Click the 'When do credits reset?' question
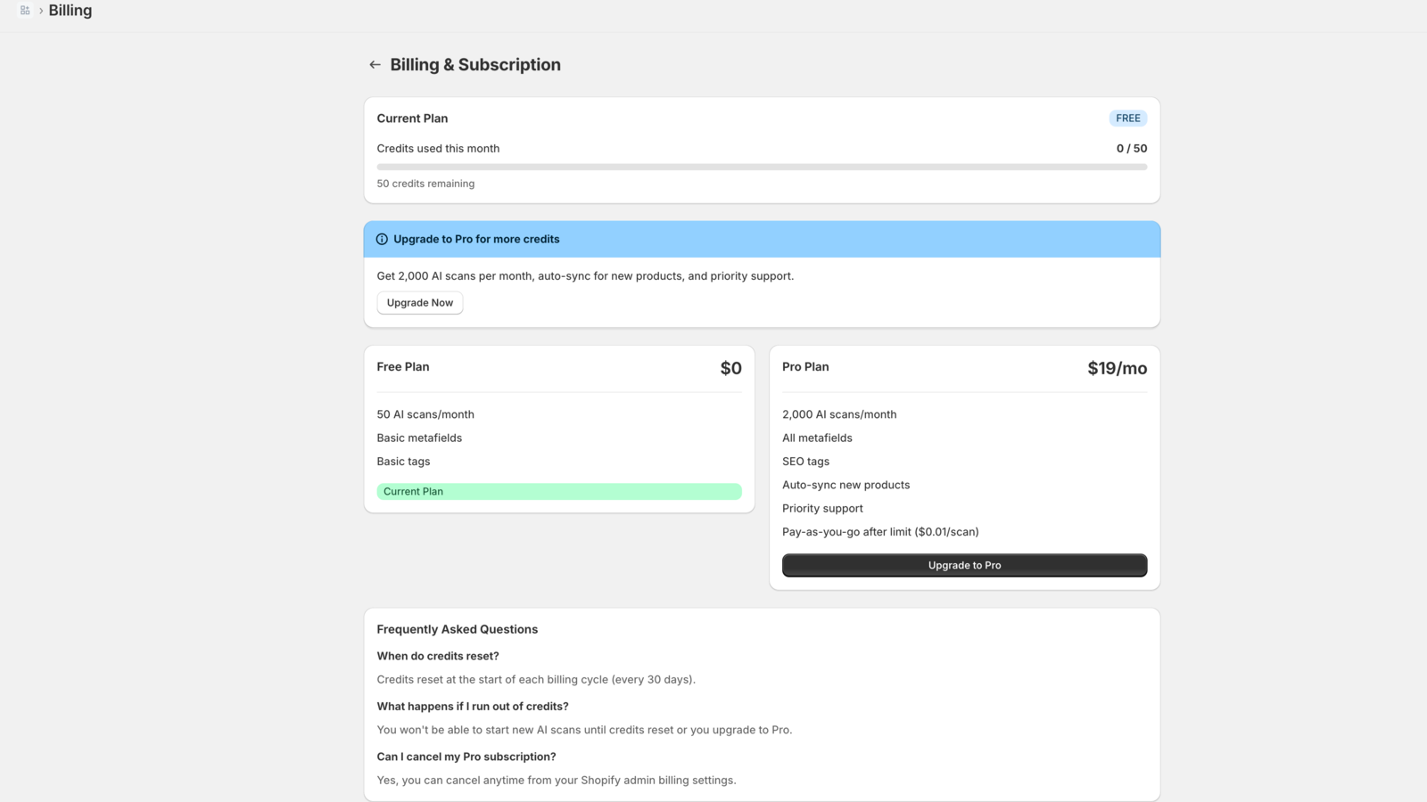Screen dimensions: 1427x802 click(x=438, y=656)
